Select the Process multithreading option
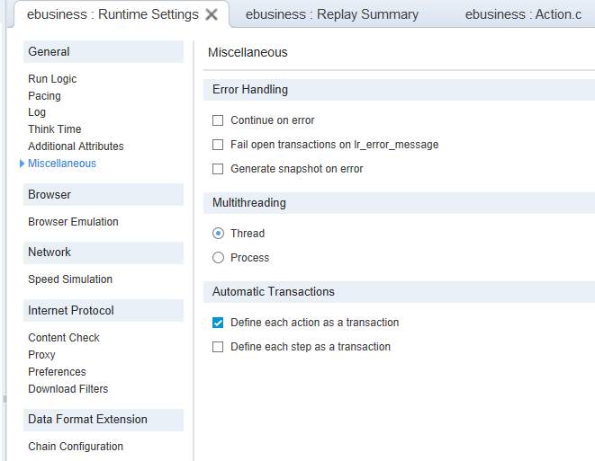 pyautogui.click(x=218, y=258)
